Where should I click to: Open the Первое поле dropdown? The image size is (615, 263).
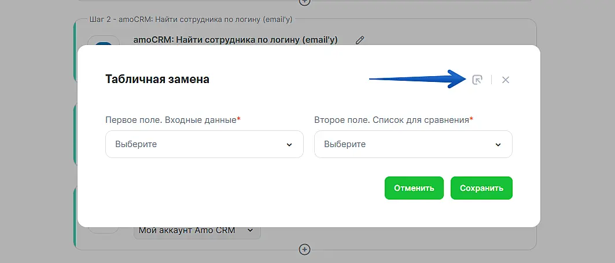tap(204, 144)
